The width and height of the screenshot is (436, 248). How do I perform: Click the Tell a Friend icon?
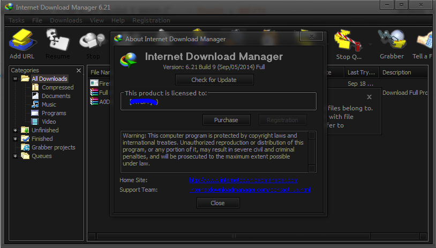click(x=425, y=41)
